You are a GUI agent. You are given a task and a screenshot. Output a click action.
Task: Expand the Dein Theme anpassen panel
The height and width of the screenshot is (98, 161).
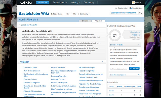[x=139, y=75]
